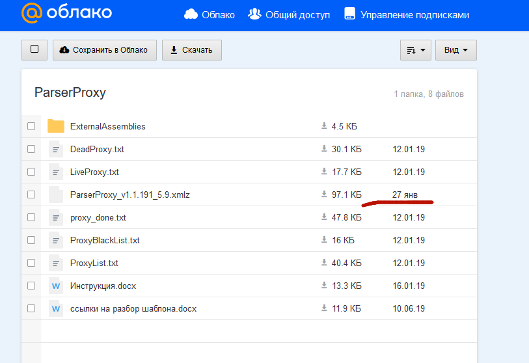The image size is (529, 363).
Task: Select the proxy_done.txt checkbox
Action: pos(31,217)
